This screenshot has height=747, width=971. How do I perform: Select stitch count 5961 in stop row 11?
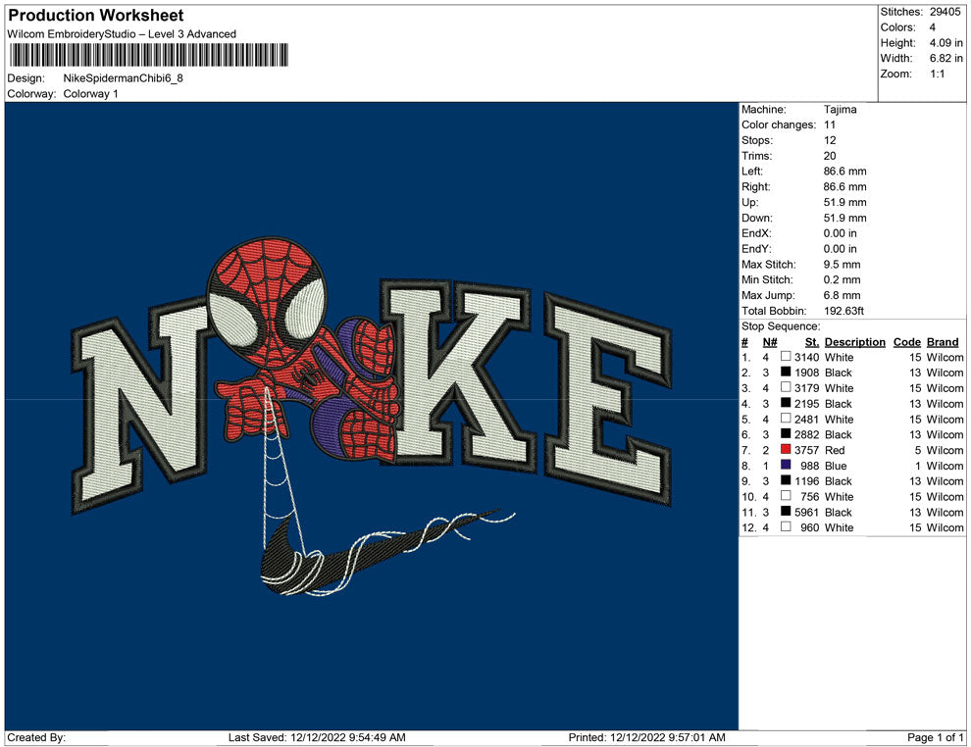point(807,512)
